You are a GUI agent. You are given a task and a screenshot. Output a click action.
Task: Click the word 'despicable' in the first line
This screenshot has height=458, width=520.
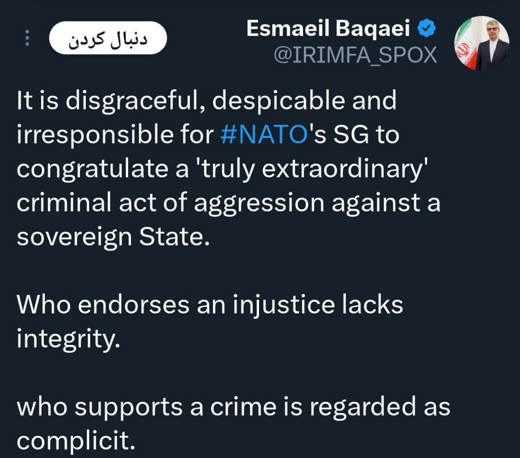pyautogui.click(x=278, y=100)
